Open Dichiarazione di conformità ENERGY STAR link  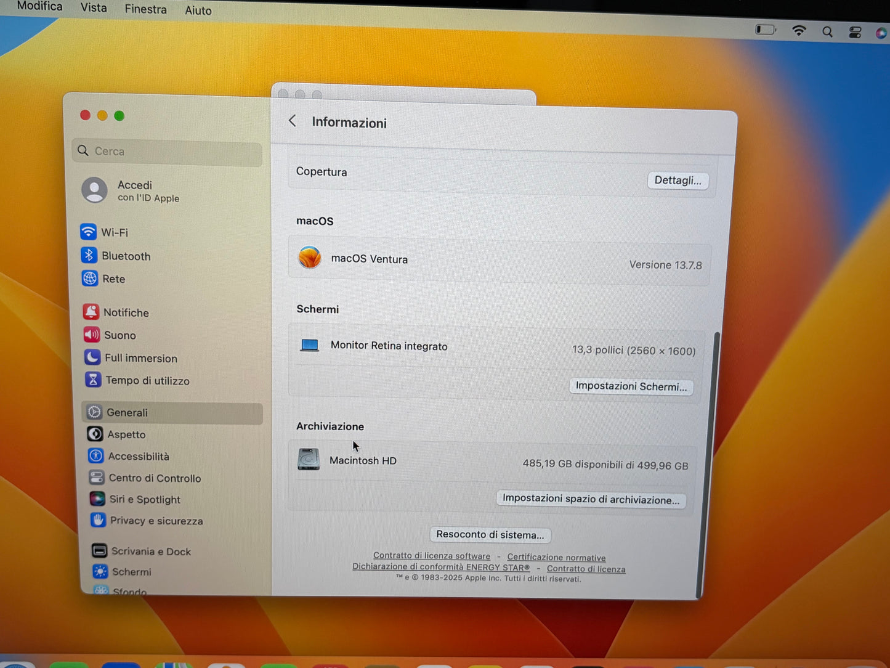441,567
